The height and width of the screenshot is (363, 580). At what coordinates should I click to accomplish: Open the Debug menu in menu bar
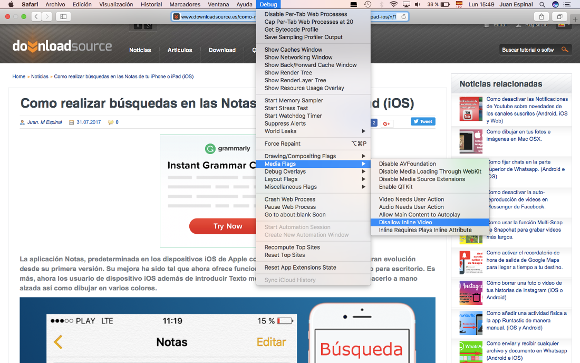(268, 4)
